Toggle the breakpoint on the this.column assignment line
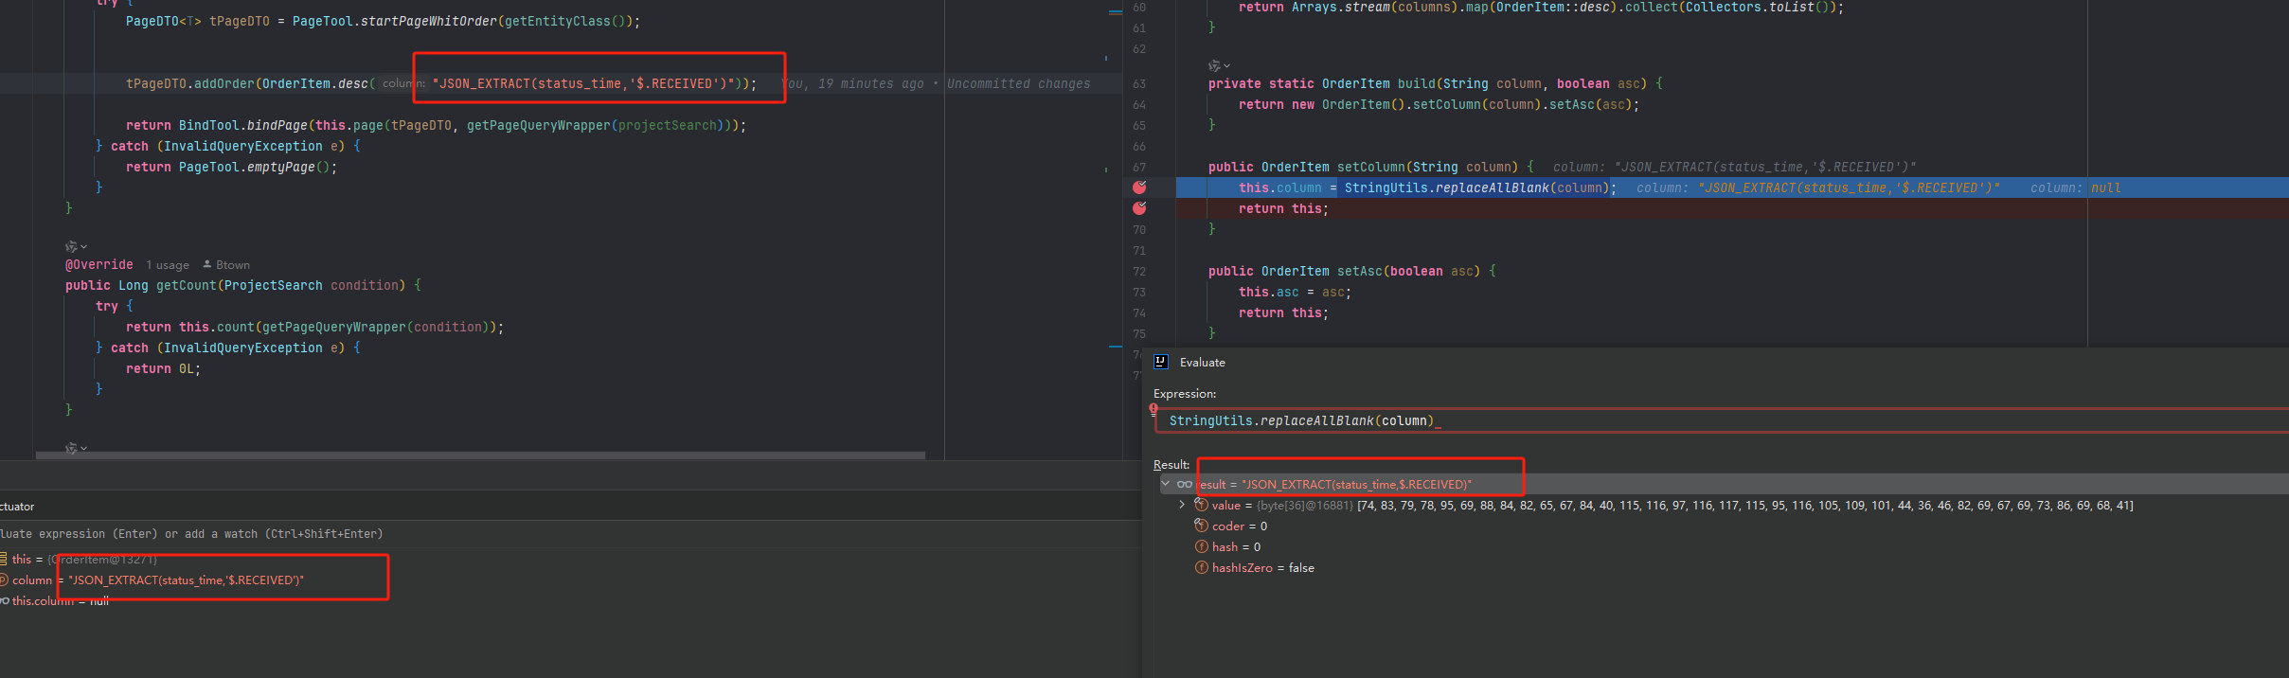2289x678 pixels. (1139, 187)
